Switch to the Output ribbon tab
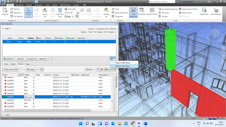Image resolution: width=226 pixels, height=127 pixels. click(x=55, y=5)
